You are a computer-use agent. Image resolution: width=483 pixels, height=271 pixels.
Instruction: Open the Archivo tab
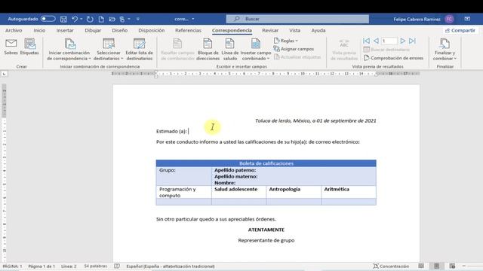14,30
